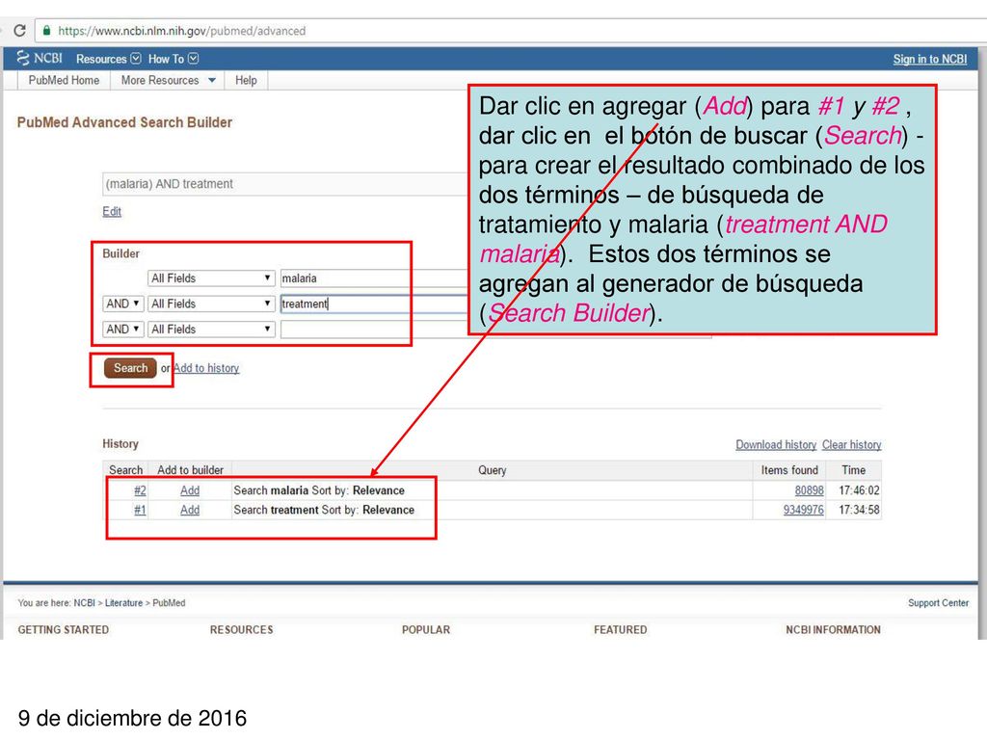Open All Fields dropdown for malaria row
Screen dimensions: 987x740
211,278
